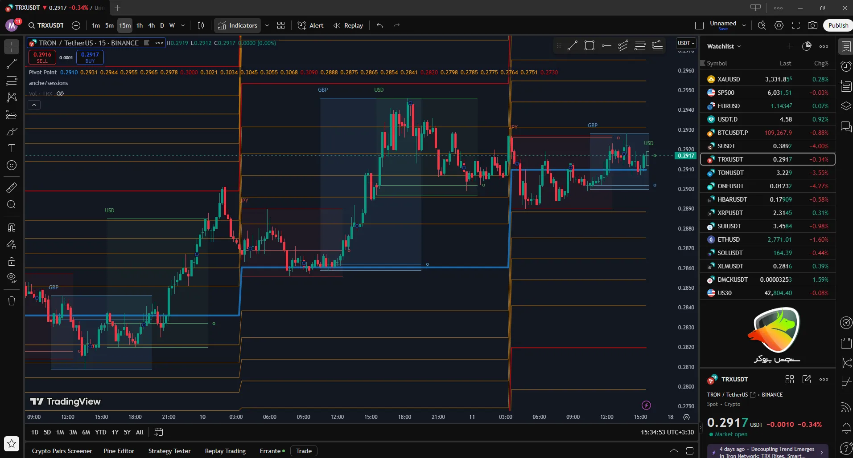Select the emoji icons tool
853x458 pixels.
[12, 165]
